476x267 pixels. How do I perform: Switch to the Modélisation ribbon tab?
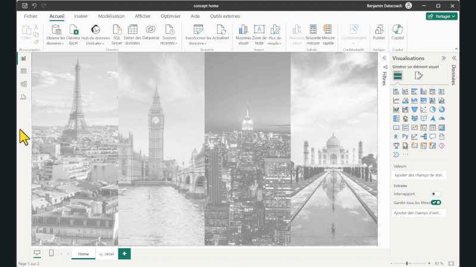(x=111, y=16)
